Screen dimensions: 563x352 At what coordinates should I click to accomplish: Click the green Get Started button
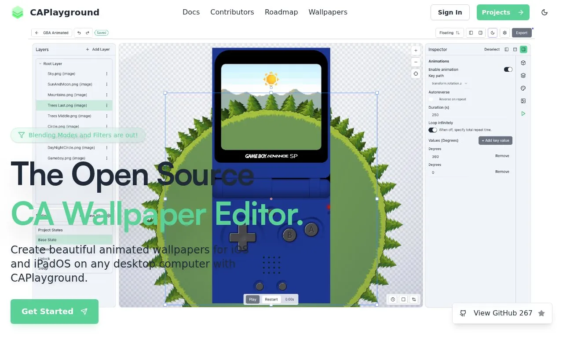pos(55,312)
